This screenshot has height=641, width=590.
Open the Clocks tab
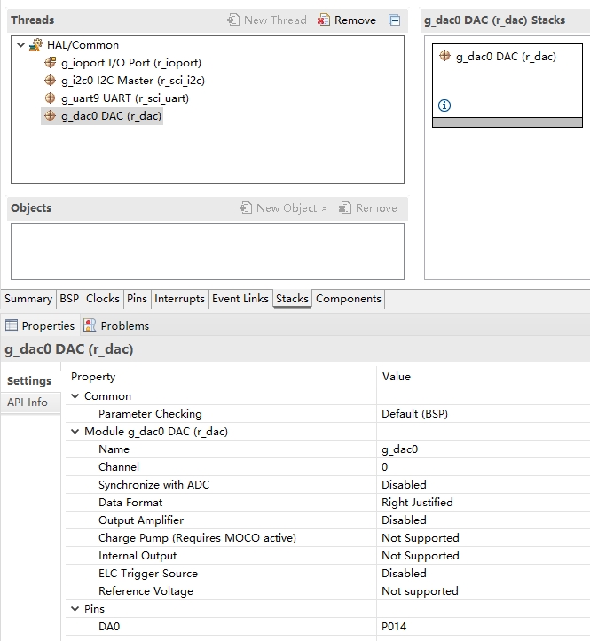103,299
